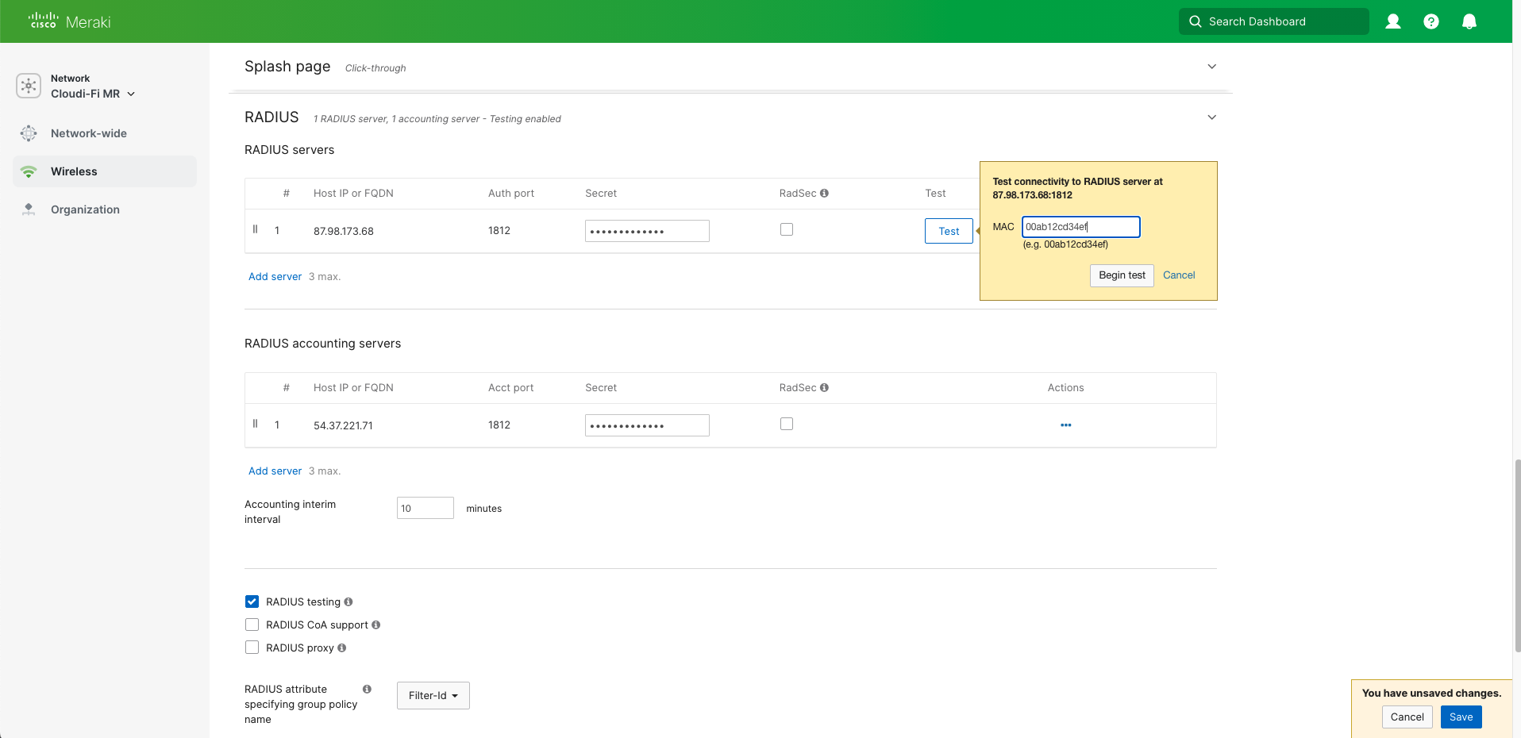Open the Filter-Id attribute dropdown
This screenshot has width=1521, height=738.
point(433,695)
